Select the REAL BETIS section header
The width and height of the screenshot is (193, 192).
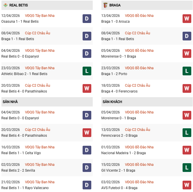pos(19,5)
